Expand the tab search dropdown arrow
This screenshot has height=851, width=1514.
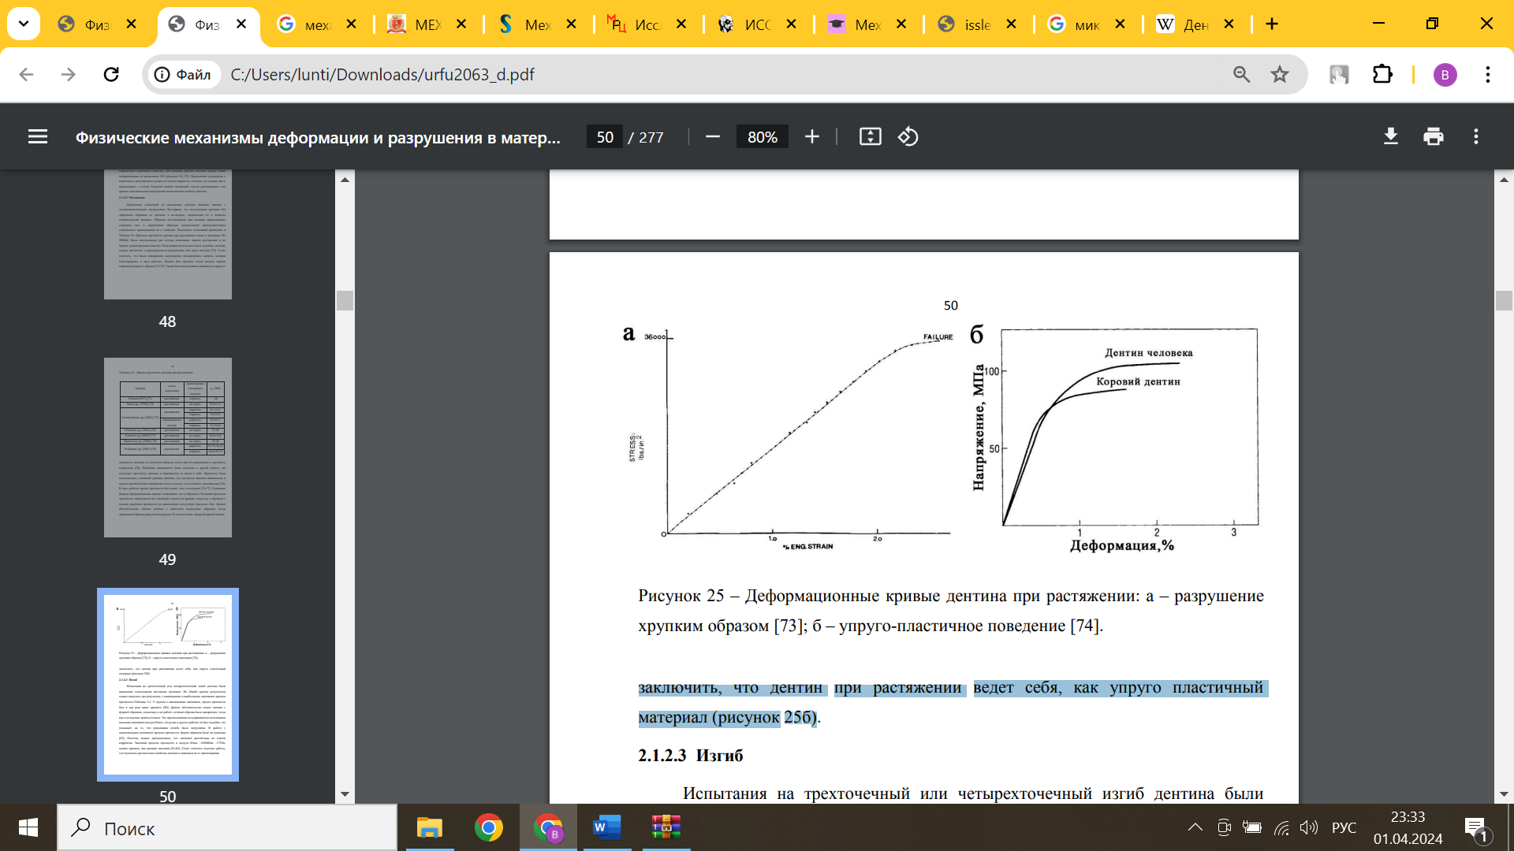(24, 24)
